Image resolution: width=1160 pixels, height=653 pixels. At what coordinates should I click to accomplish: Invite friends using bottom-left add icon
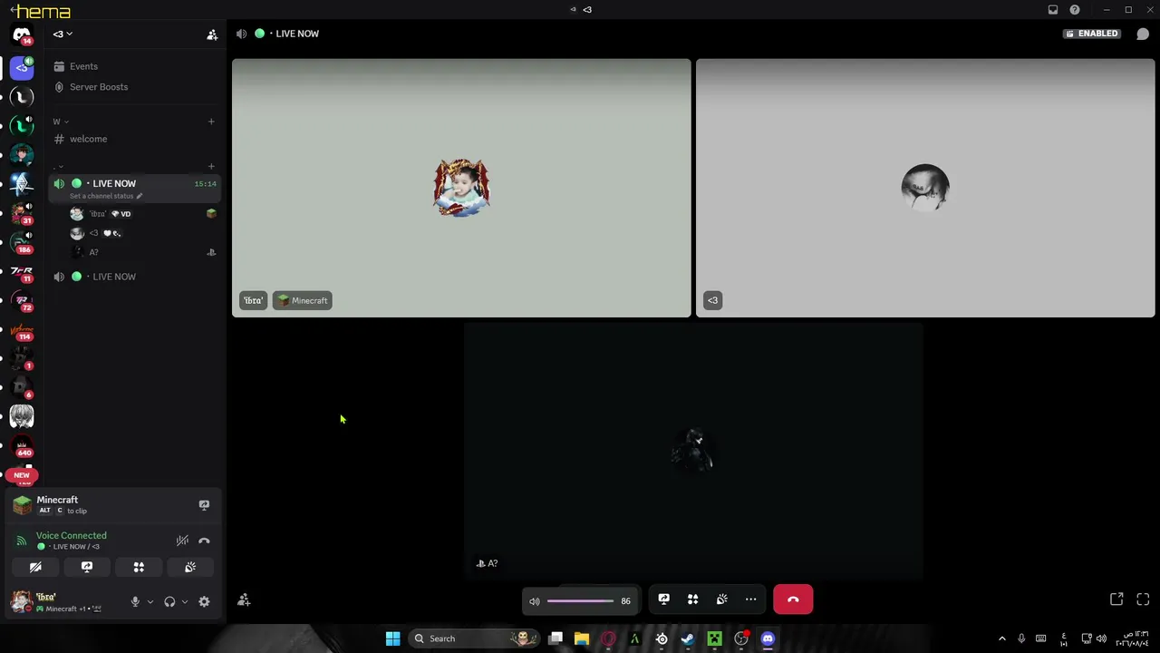[x=244, y=600]
